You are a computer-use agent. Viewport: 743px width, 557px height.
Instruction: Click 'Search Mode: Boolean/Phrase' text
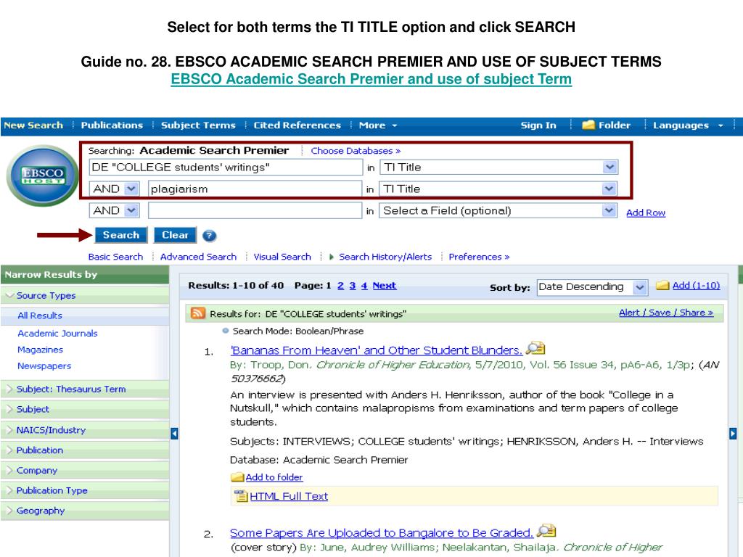pyautogui.click(x=298, y=331)
